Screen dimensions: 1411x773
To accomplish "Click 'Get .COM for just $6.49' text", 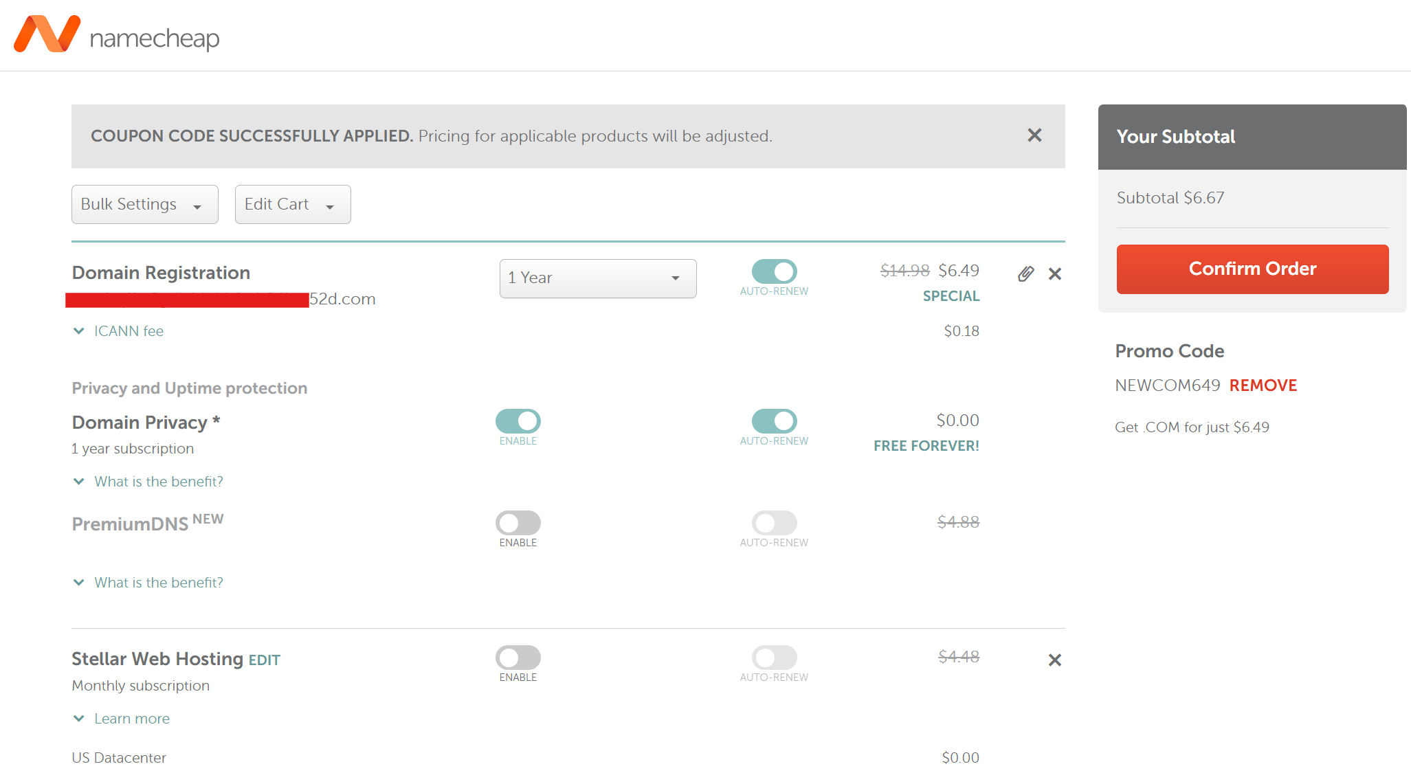I will click(1192, 427).
